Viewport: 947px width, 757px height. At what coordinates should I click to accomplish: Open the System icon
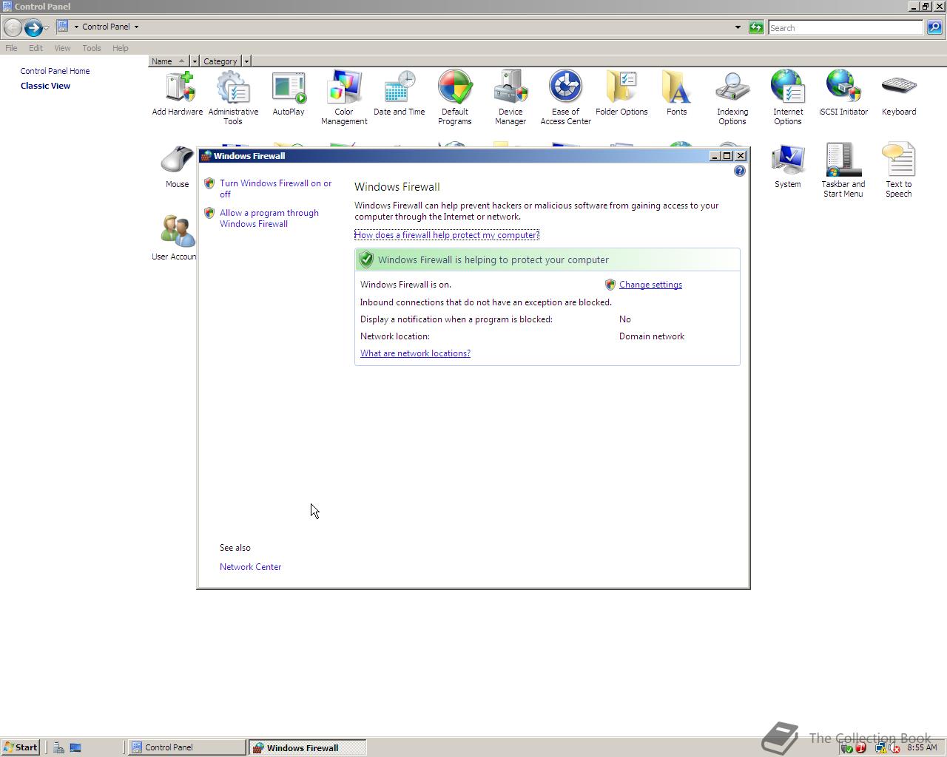[788, 166]
